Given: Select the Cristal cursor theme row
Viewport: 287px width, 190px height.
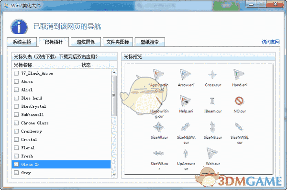Looking at the screenshot, I should [61, 139].
